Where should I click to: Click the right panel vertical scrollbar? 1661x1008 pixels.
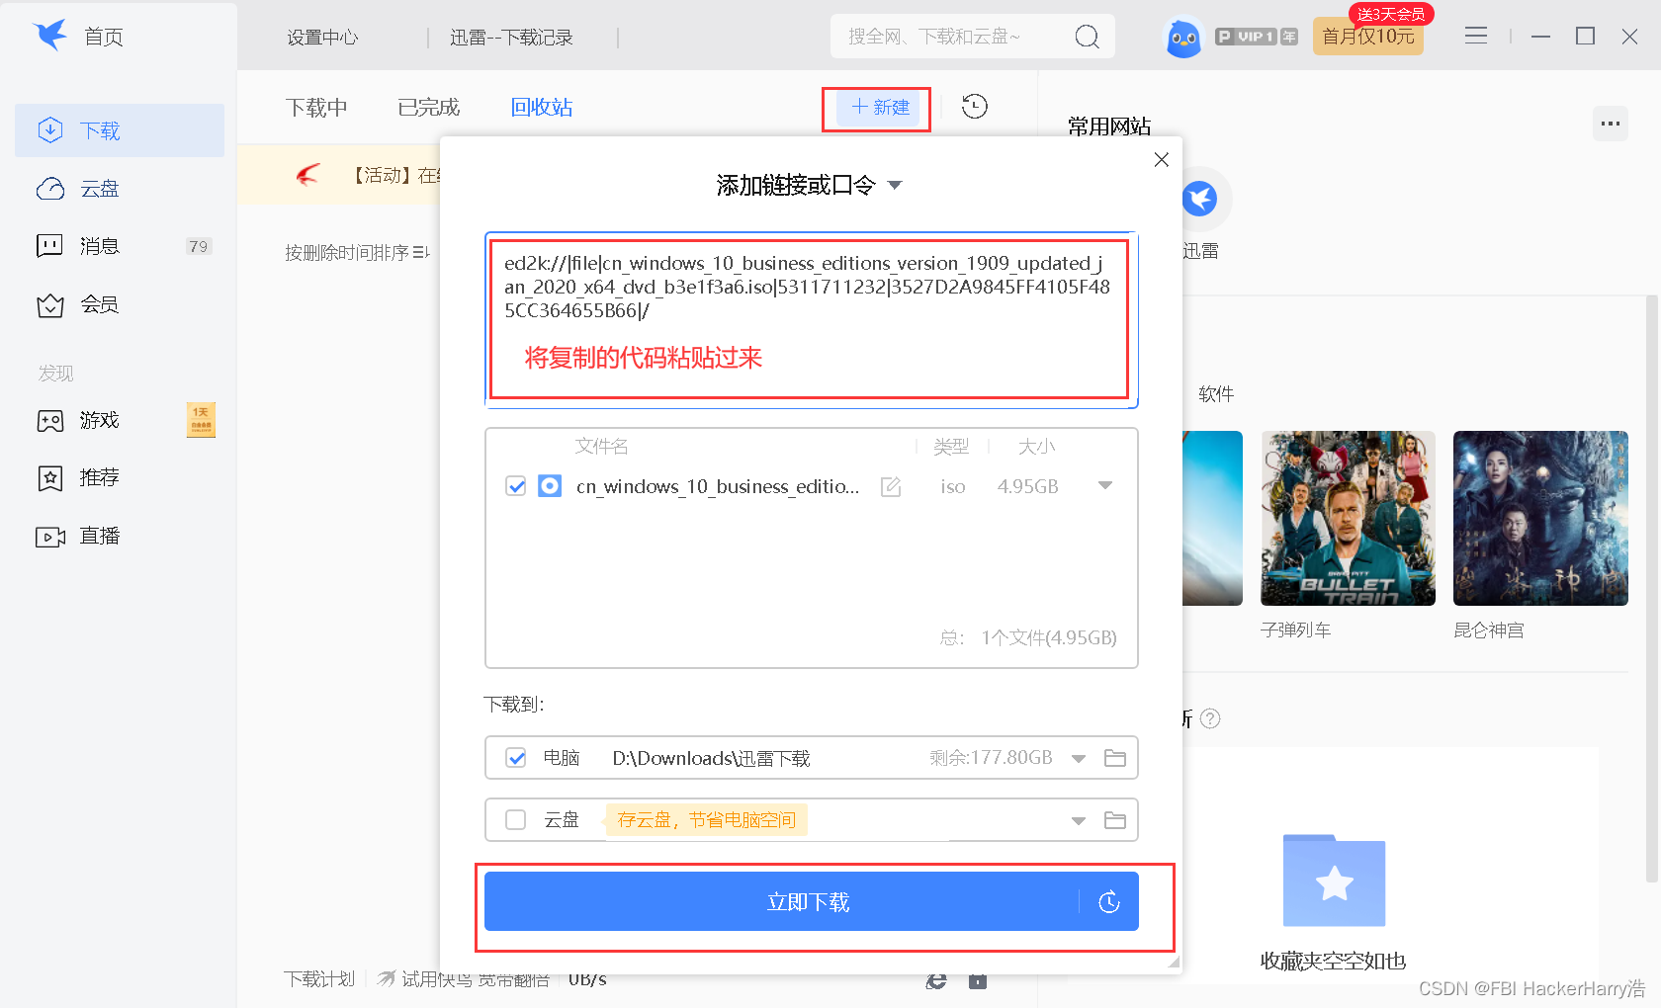click(1651, 588)
